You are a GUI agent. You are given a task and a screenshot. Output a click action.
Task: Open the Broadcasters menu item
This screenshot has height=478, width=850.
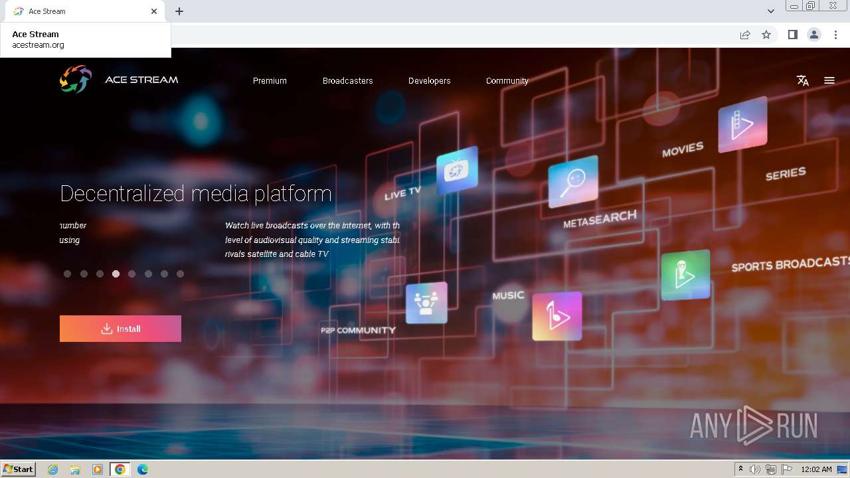pyautogui.click(x=348, y=81)
